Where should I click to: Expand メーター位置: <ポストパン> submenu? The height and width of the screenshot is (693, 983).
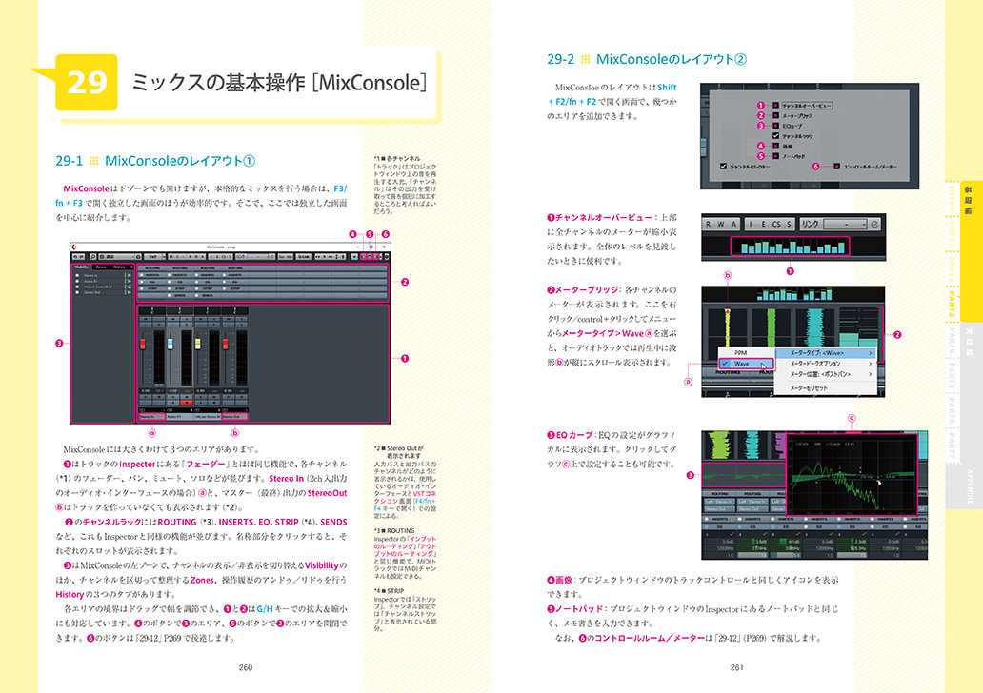click(826, 374)
